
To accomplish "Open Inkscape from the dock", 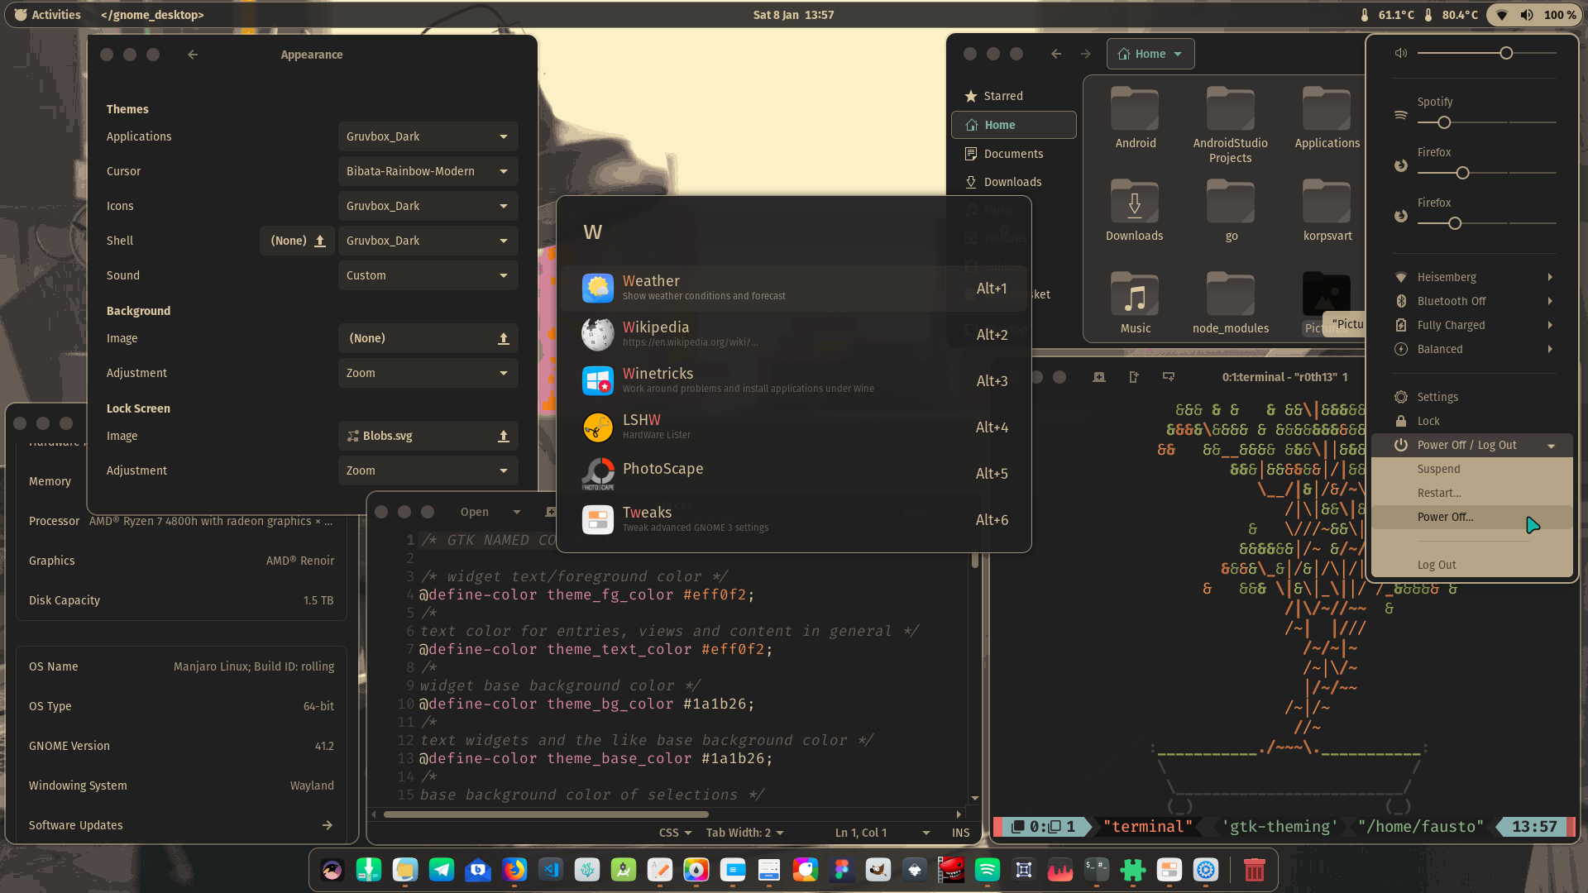I will (x=915, y=870).
